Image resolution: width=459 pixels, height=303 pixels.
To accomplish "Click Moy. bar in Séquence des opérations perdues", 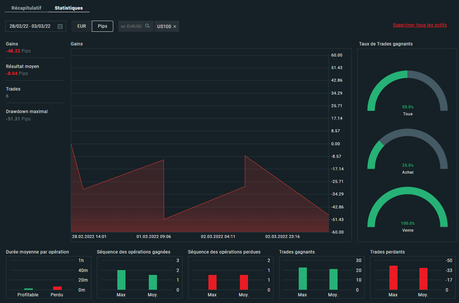I will coord(244,282).
